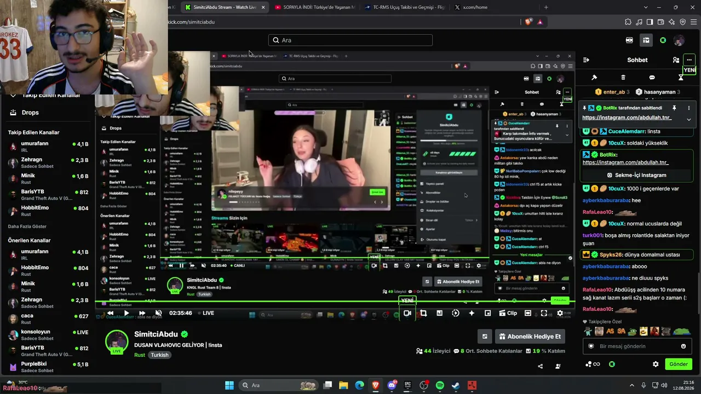Open pinned message three-dot menu
The image size is (701, 394).
coord(689,108)
